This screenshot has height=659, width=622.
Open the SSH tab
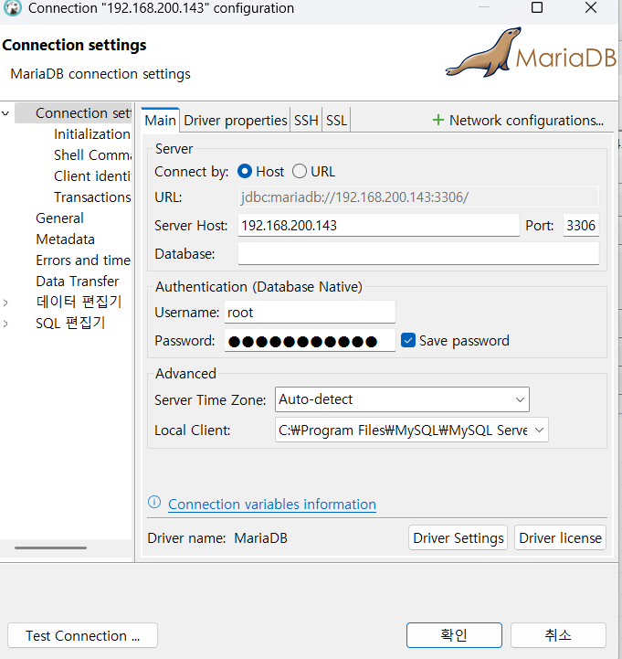(x=306, y=121)
